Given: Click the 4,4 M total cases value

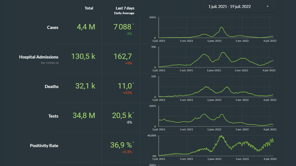Looking at the screenshot, I should coord(86,27).
